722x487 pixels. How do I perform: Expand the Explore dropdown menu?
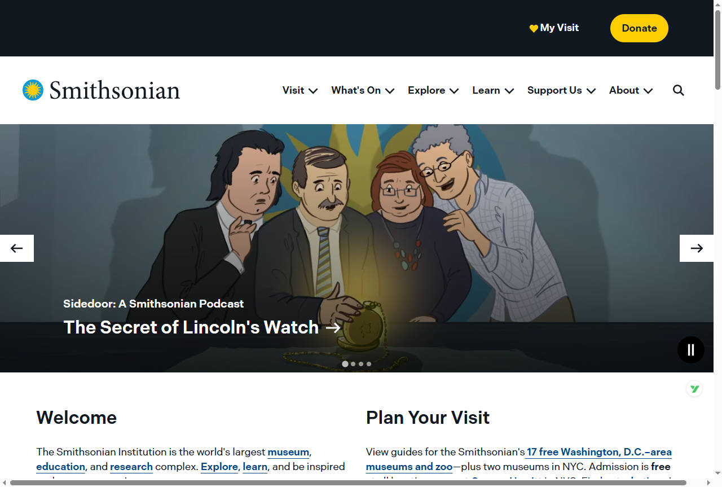pyautogui.click(x=433, y=90)
